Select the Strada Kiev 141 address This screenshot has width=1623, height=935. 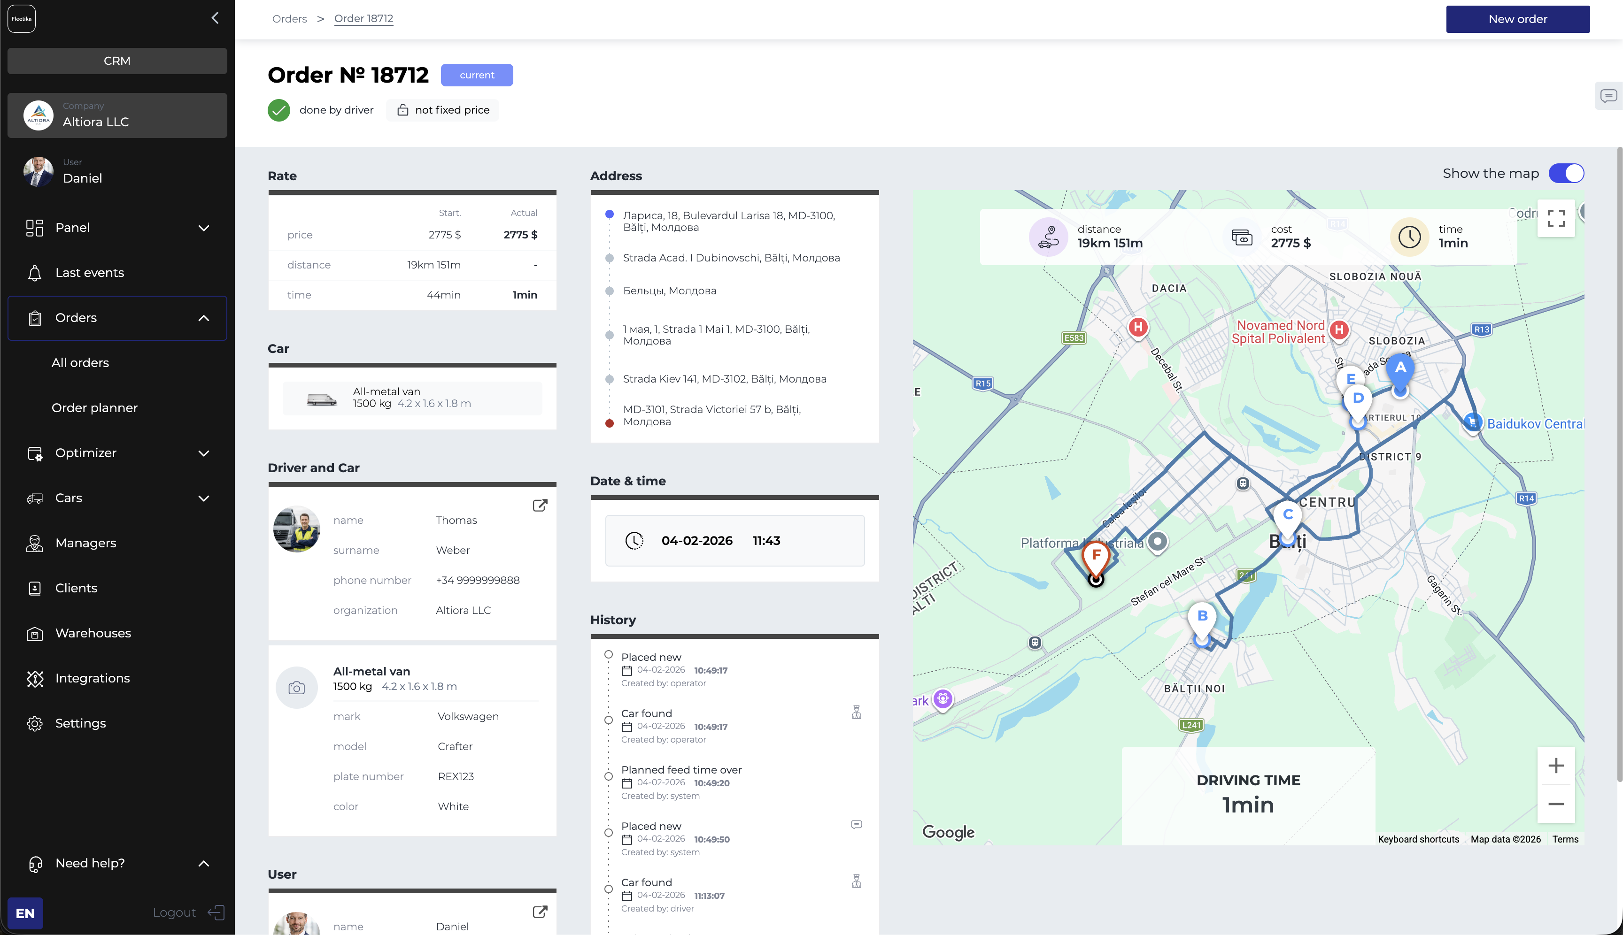coord(724,379)
